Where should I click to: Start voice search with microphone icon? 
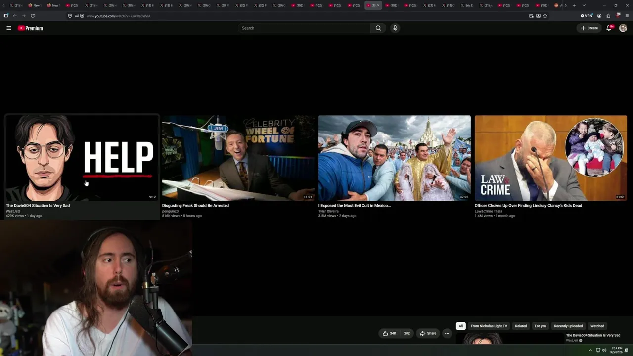pos(395,28)
